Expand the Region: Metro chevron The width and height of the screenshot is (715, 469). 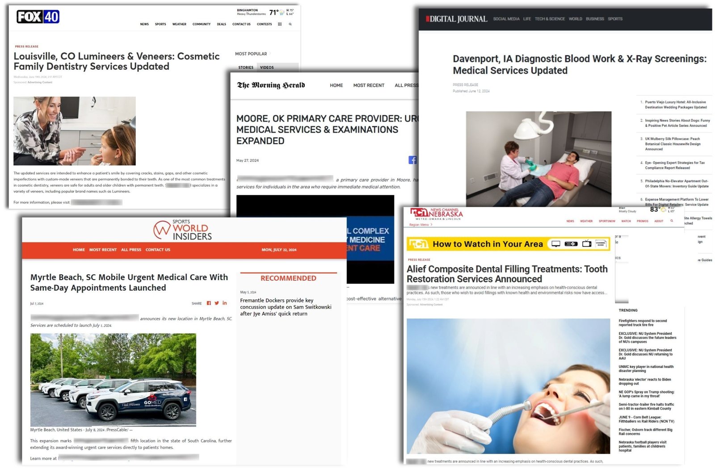tap(432, 225)
